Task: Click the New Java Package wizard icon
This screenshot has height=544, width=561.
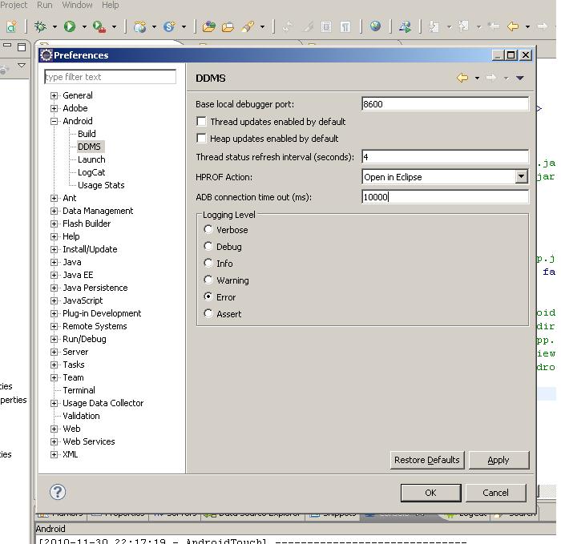Action: [139, 26]
